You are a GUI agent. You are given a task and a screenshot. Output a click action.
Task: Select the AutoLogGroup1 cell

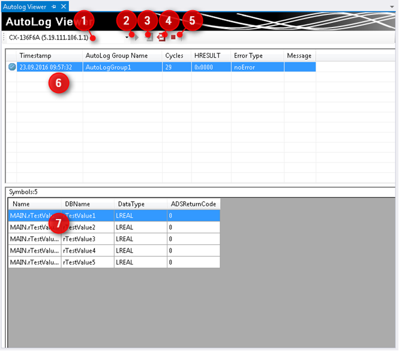pyautogui.click(x=122, y=67)
